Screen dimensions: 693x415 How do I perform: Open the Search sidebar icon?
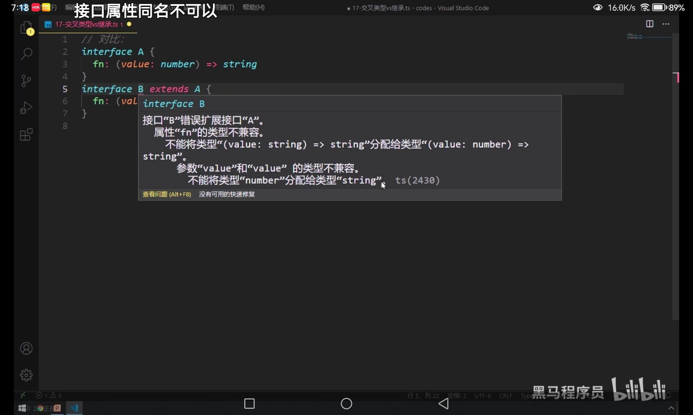coord(26,54)
